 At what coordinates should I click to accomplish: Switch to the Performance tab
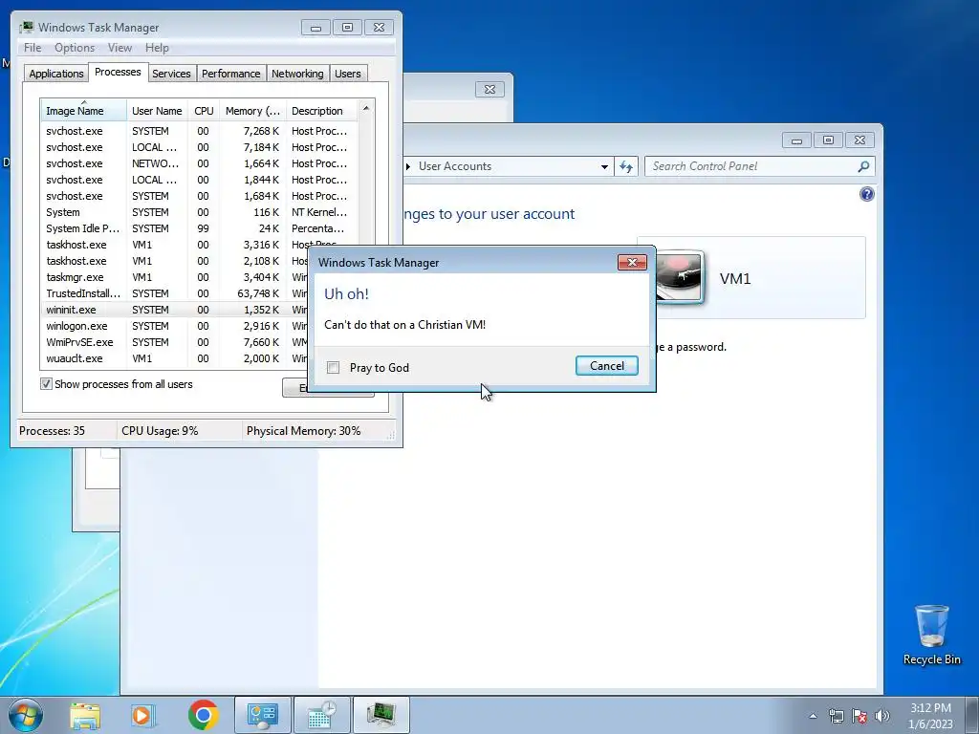point(230,74)
